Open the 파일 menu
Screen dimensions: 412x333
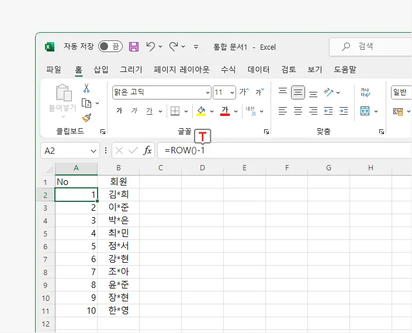click(x=54, y=70)
